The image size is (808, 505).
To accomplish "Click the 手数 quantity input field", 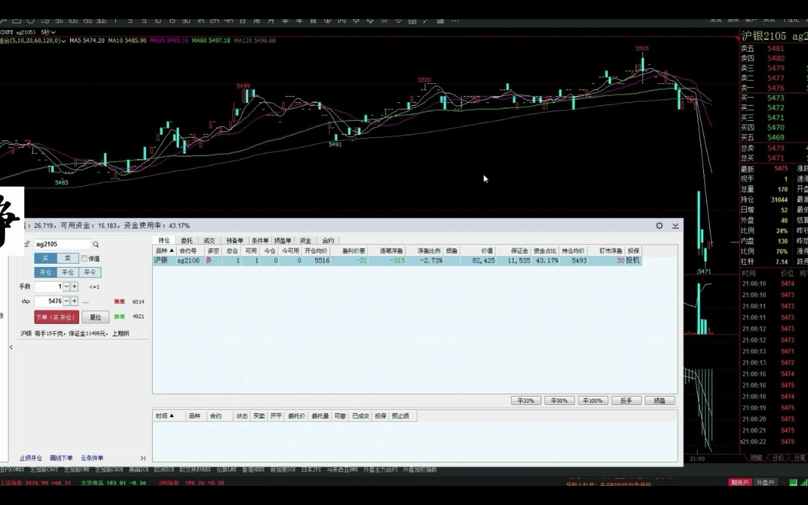I will click(49, 286).
